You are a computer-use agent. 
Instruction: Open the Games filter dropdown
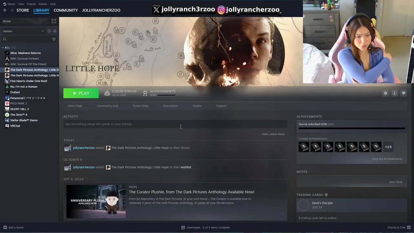point(23,31)
